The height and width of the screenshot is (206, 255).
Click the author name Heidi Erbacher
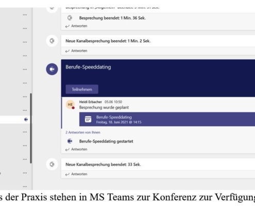(x=91, y=102)
